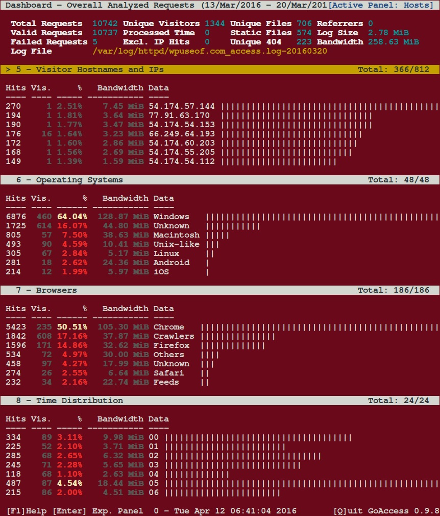Select host row 77.91.63.170

pos(220,115)
